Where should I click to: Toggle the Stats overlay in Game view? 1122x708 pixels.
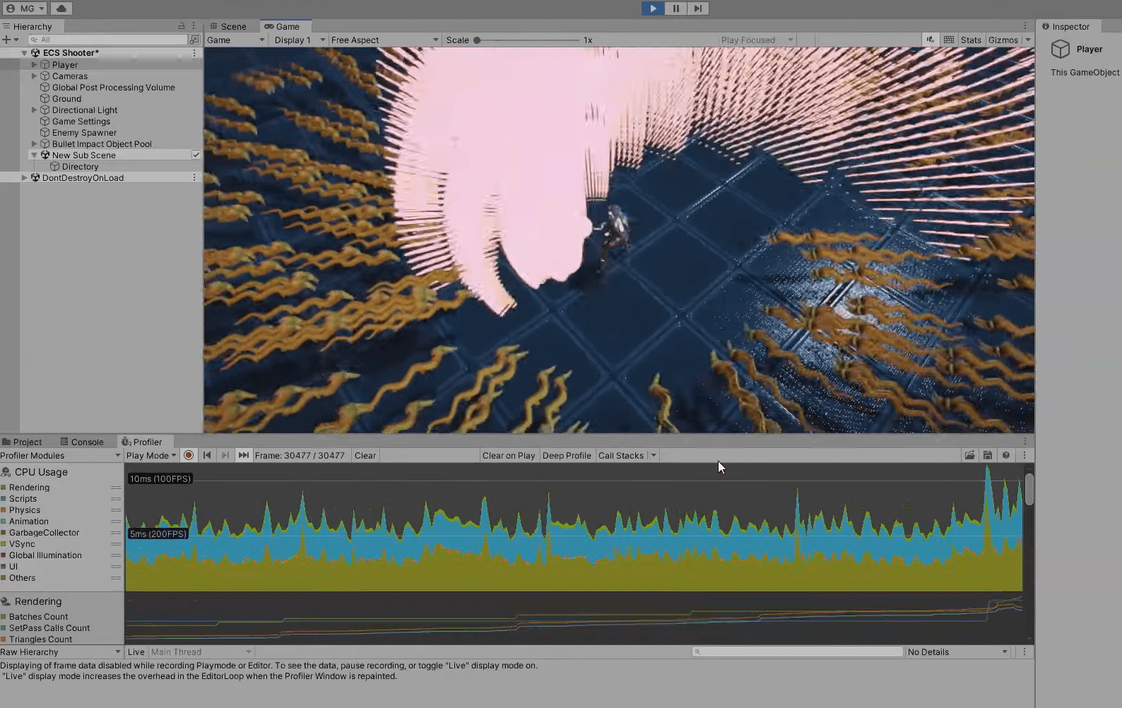(x=971, y=40)
